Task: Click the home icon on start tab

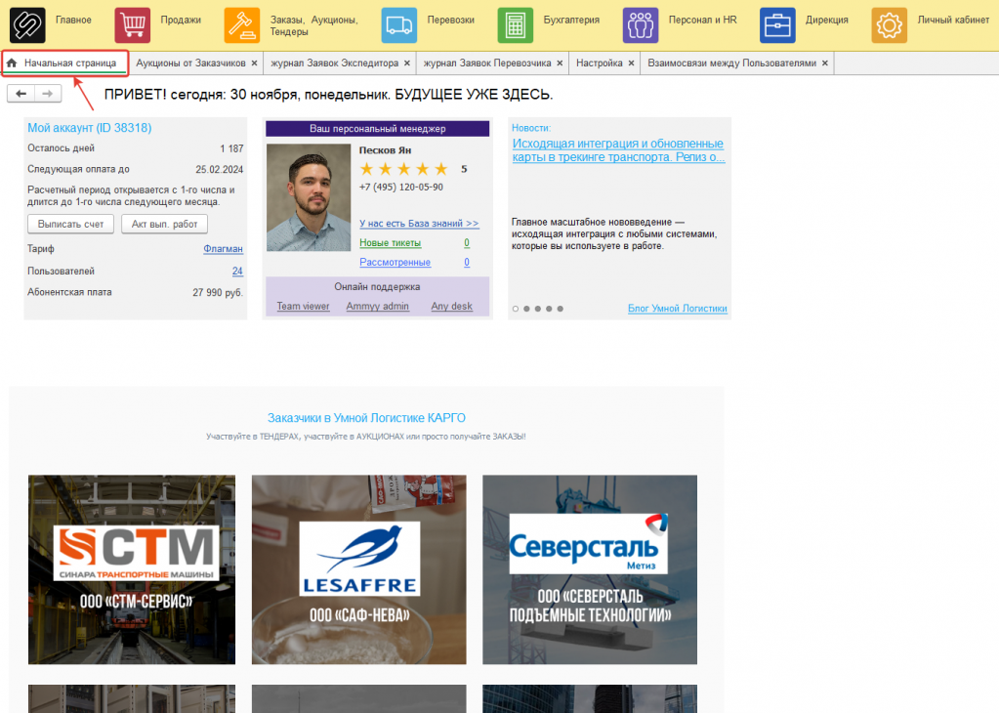Action: point(12,63)
